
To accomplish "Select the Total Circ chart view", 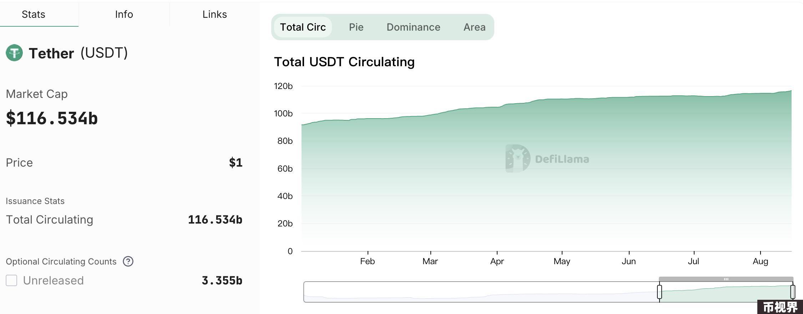I will pos(303,27).
